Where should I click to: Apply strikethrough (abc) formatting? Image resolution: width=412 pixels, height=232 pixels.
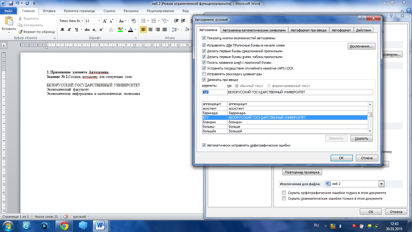(87, 30)
